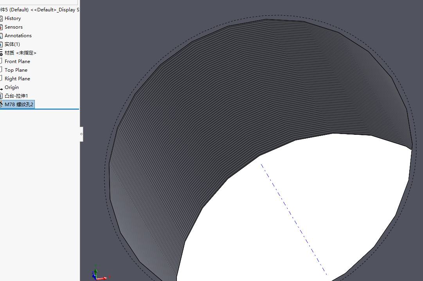Screen dimensions: 423x281
Task: Click the red X axis of the triad
Action: [x=104, y=278]
